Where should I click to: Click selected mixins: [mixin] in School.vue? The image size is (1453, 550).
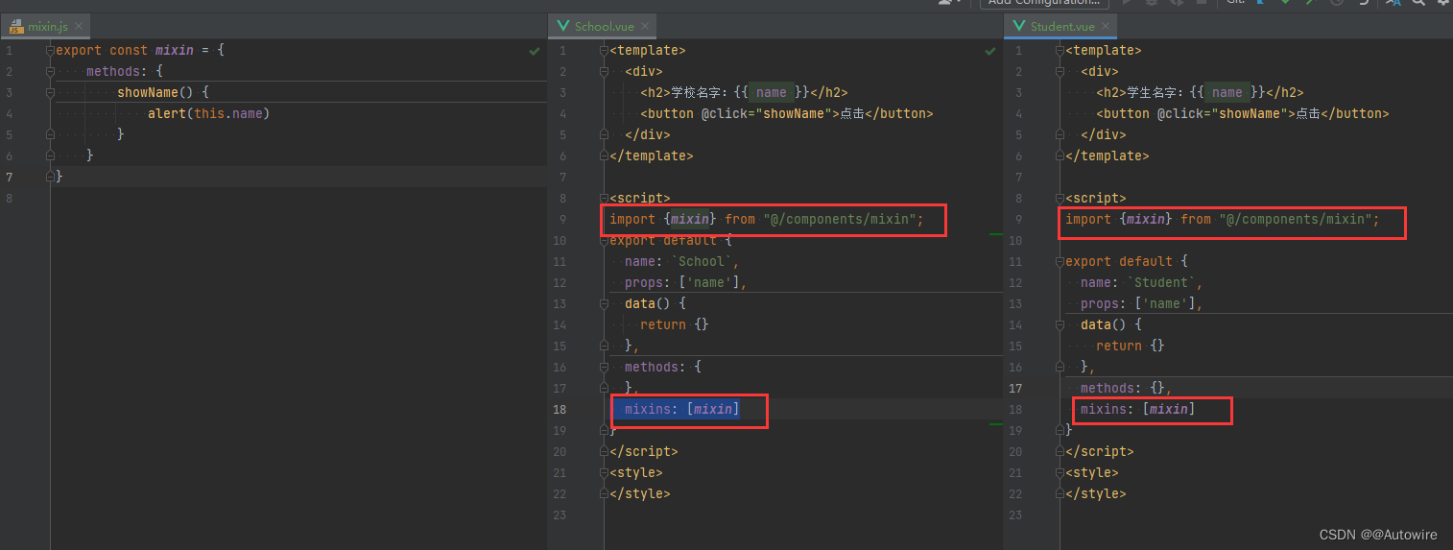681,409
